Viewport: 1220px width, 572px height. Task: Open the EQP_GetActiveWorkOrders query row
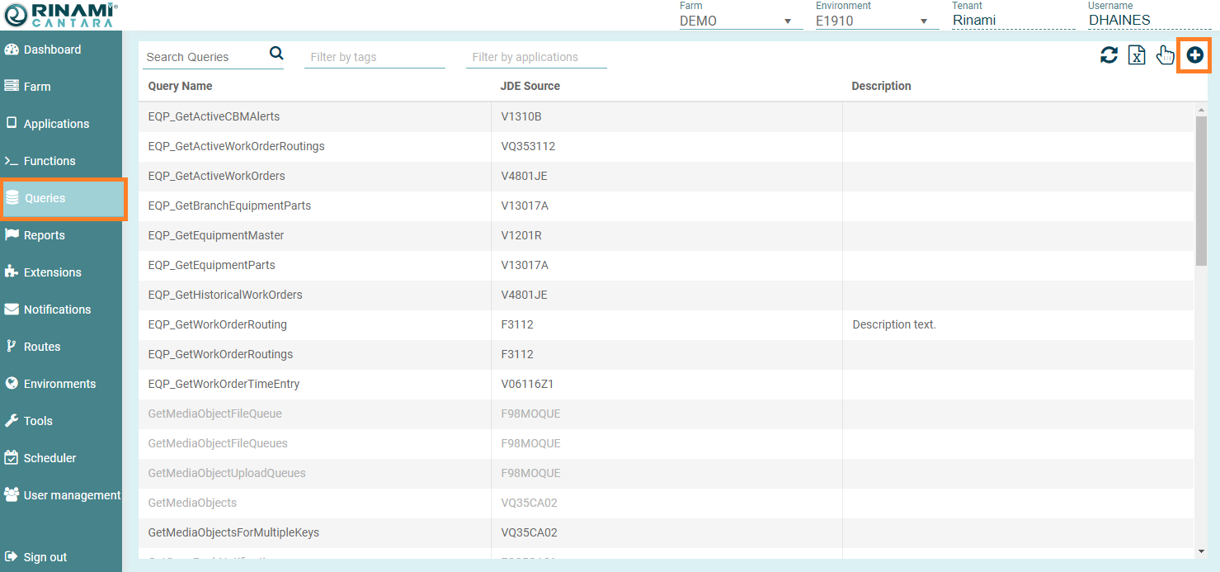coord(217,176)
